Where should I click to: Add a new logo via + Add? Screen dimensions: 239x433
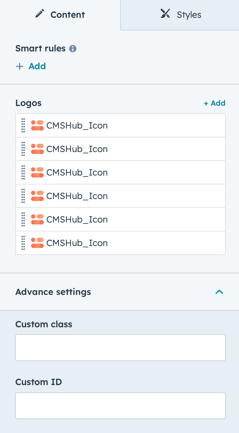[215, 103]
